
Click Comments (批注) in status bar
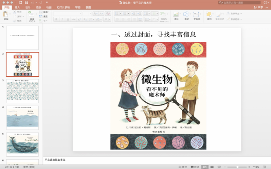195,167
